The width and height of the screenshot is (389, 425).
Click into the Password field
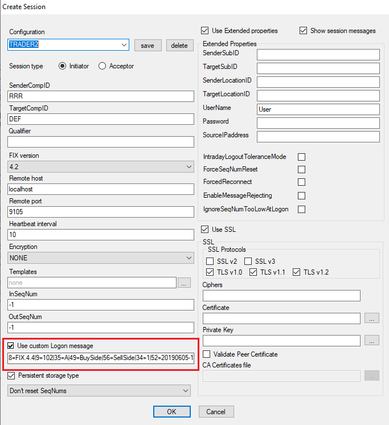318,123
